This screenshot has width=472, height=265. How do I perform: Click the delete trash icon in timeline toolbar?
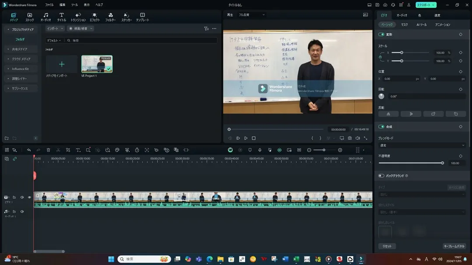coord(48,150)
